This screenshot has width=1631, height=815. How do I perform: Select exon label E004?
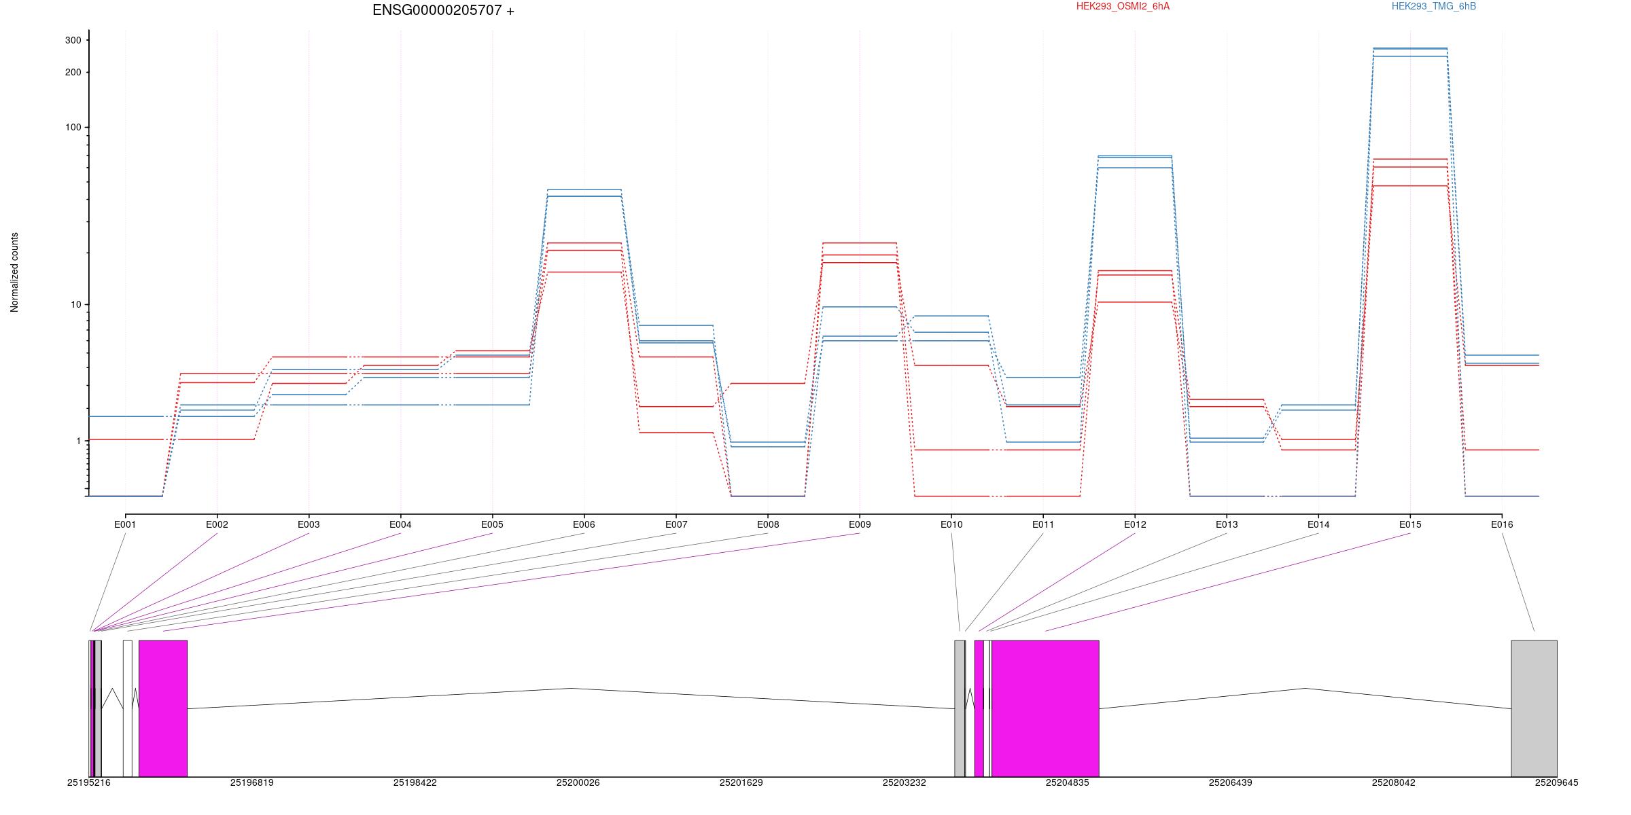tap(400, 524)
